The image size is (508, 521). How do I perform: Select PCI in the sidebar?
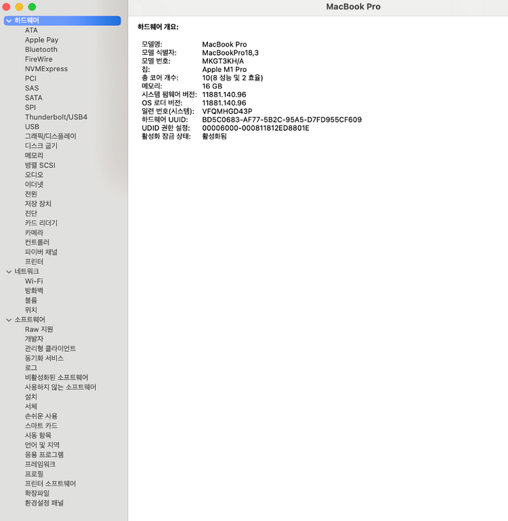tap(30, 78)
